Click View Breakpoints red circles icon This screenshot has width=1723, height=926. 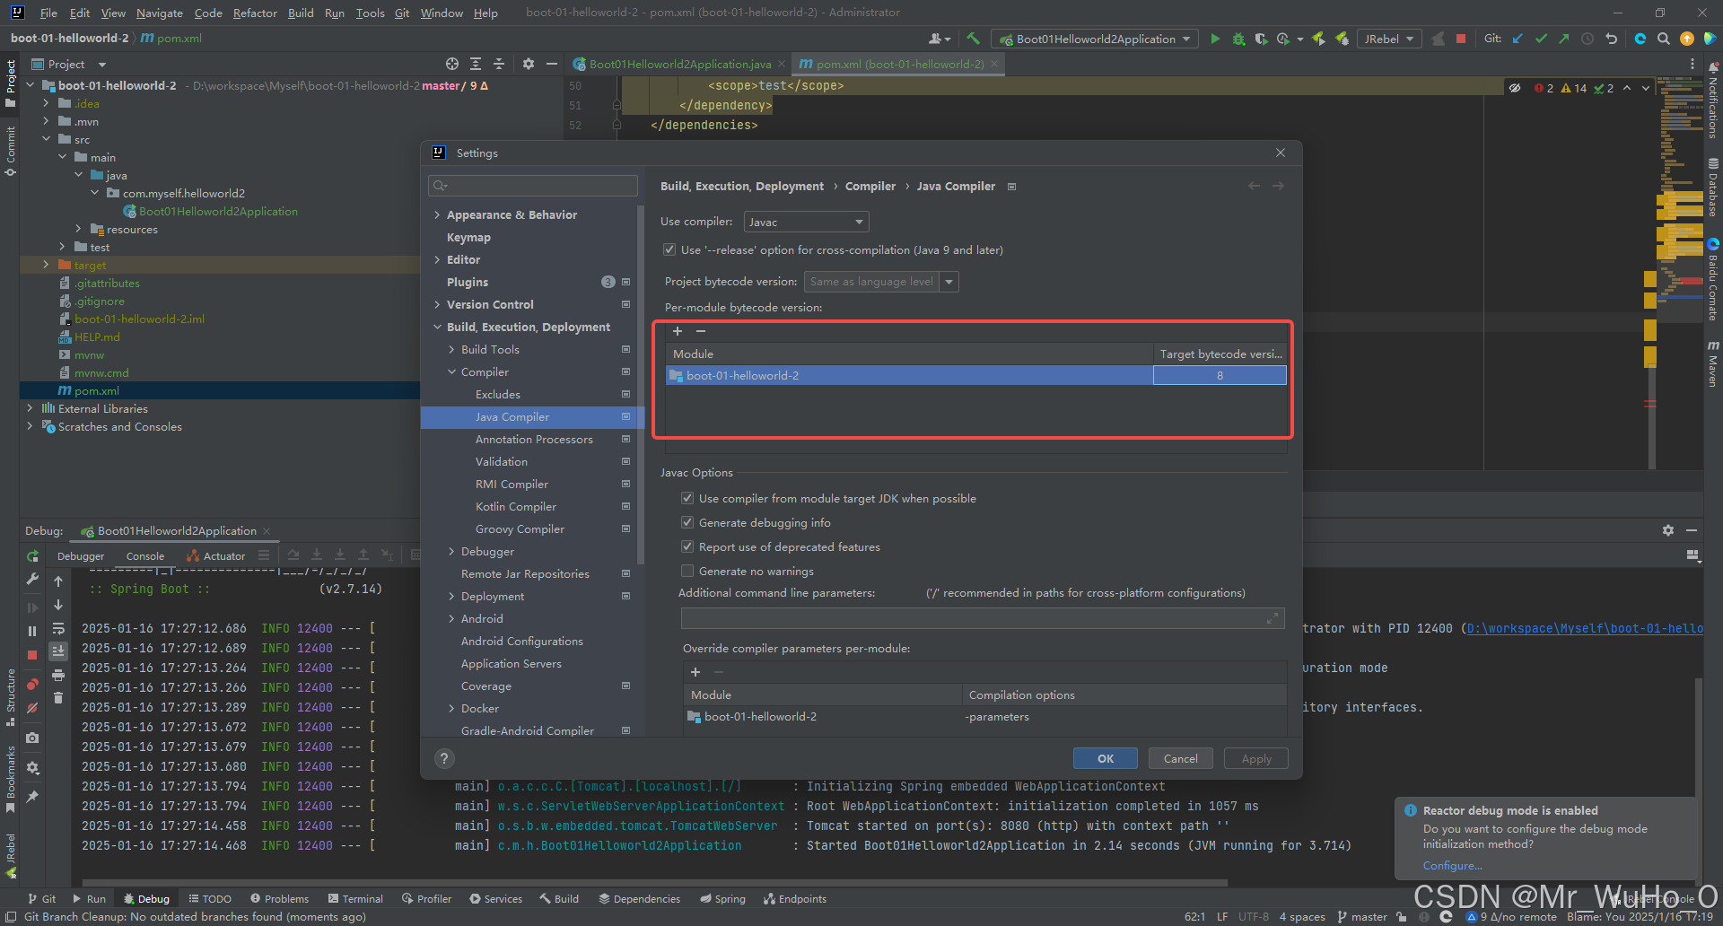32,685
